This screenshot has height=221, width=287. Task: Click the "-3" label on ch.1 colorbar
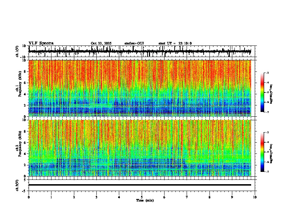pyautogui.click(x=267, y=73)
